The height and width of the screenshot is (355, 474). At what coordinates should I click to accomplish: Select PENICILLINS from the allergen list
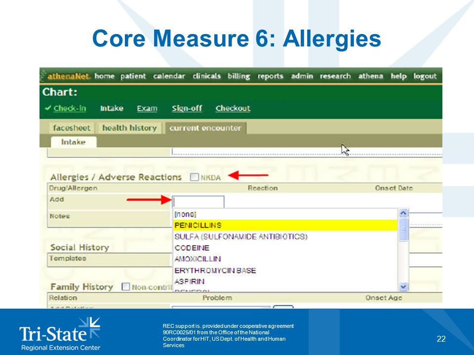[x=285, y=225]
